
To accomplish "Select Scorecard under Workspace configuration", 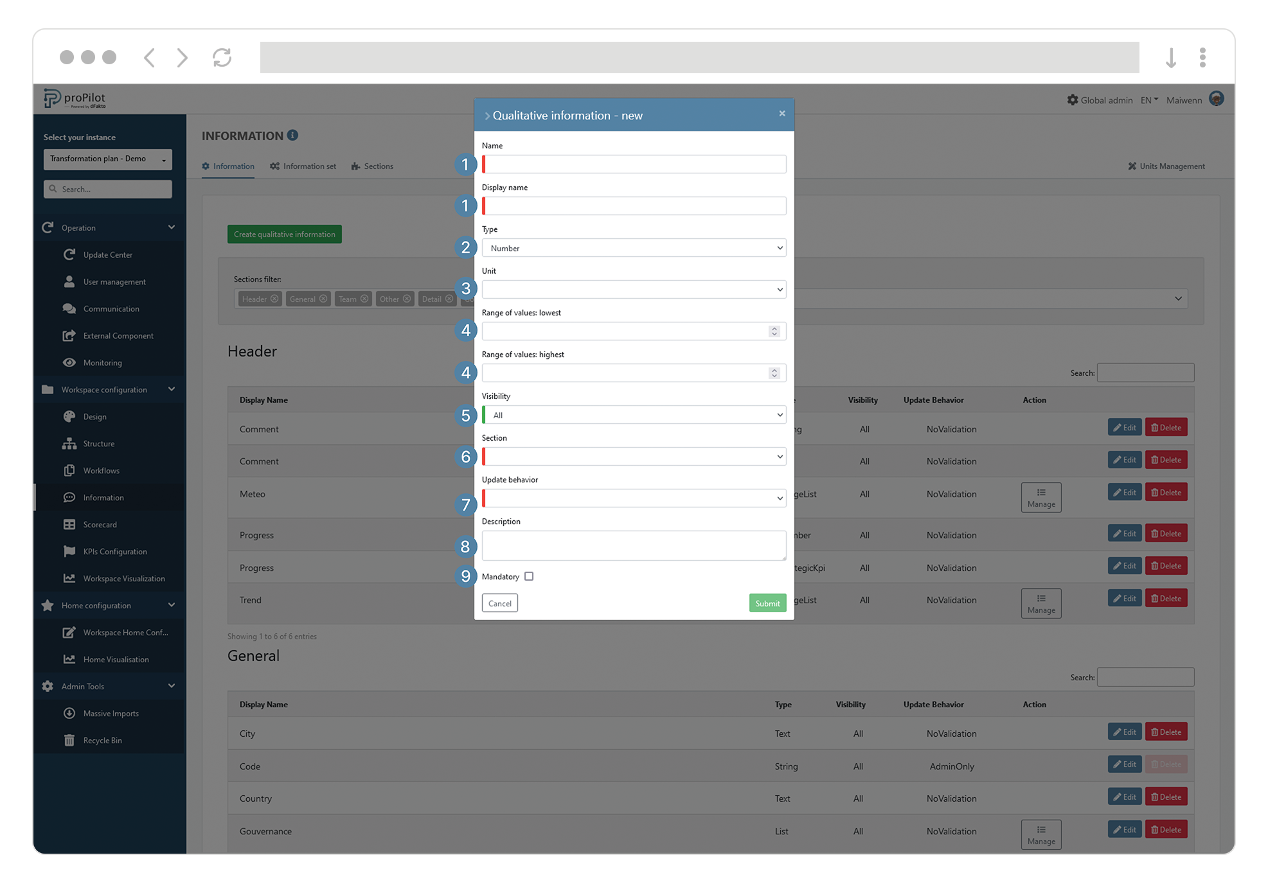I will point(100,524).
